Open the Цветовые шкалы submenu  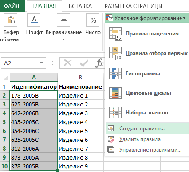[147, 93]
